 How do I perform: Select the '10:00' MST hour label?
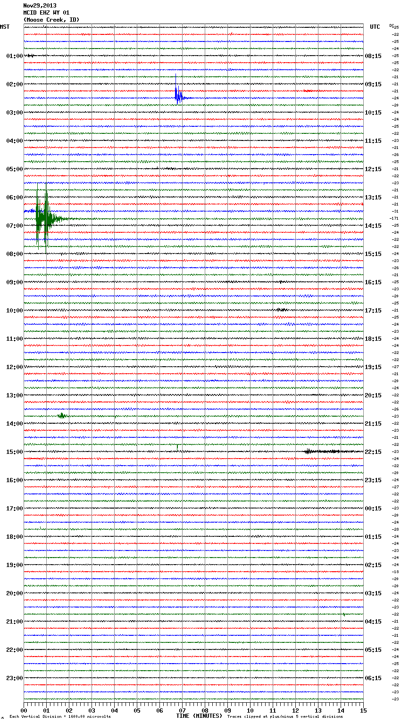coord(15,311)
